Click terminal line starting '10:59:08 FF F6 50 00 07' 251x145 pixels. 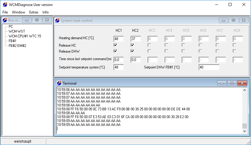pyautogui.click(x=123, y=117)
